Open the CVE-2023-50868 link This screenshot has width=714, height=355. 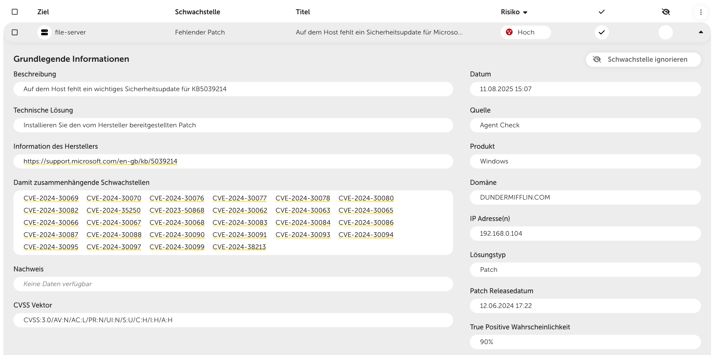click(177, 210)
